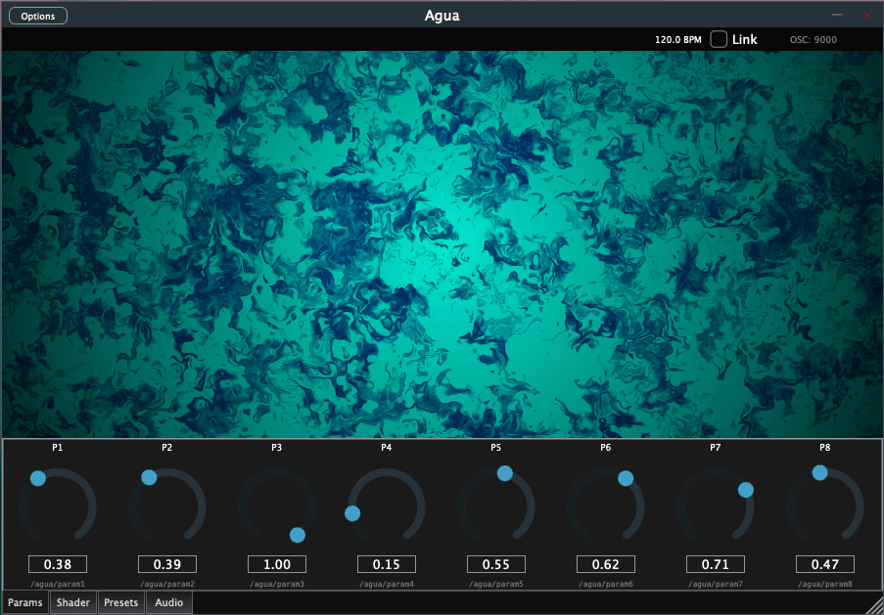The image size is (884, 615).
Task: Select the P3 value box showing 1.00
Action: pos(277,564)
